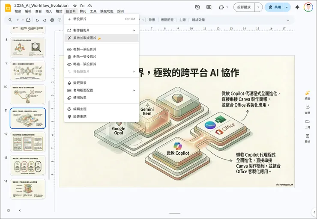
Task: Select 新投影片 menu item
Action: pyautogui.click(x=102, y=19)
